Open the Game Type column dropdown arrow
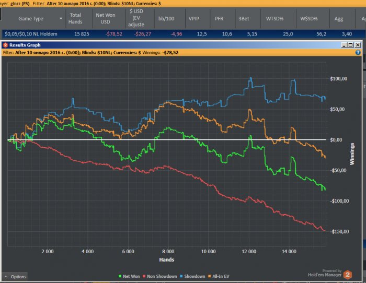Screen dimensions: 366x283 [x=61, y=18]
